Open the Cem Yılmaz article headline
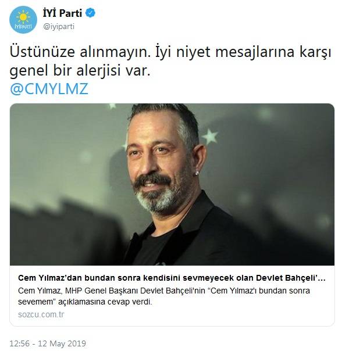 click(x=172, y=278)
